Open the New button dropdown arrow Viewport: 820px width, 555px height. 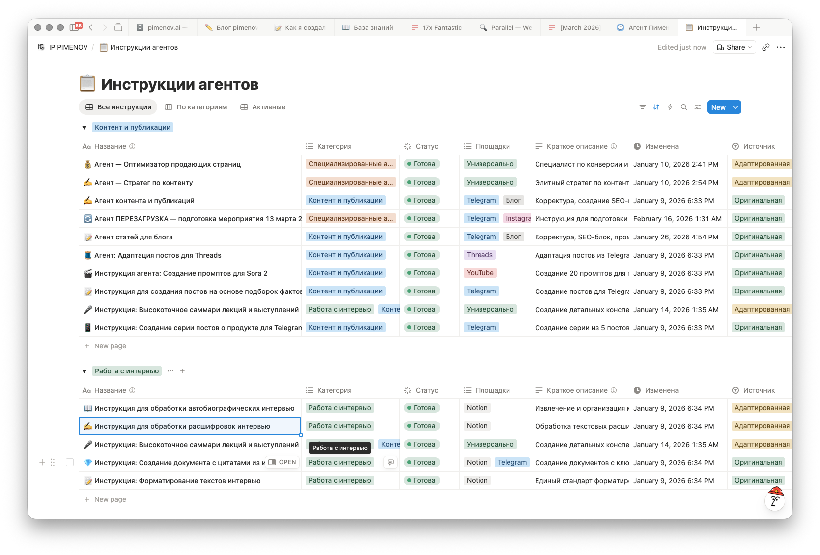tap(735, 107)
